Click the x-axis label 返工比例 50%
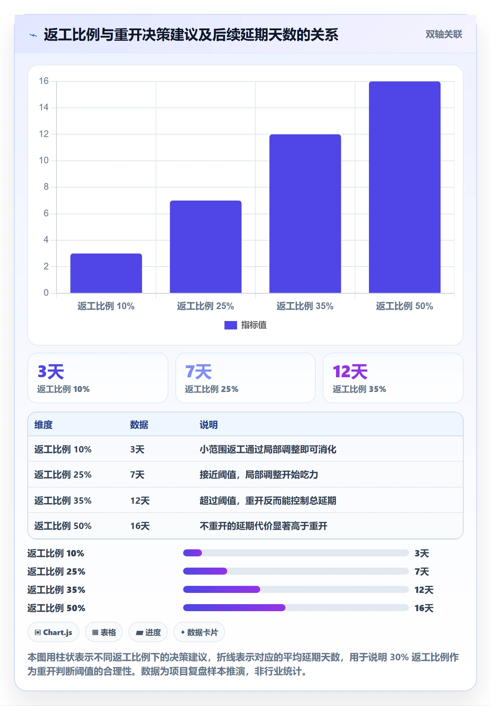The height and width of the screenshot is (706, 491). click(405, 306)
